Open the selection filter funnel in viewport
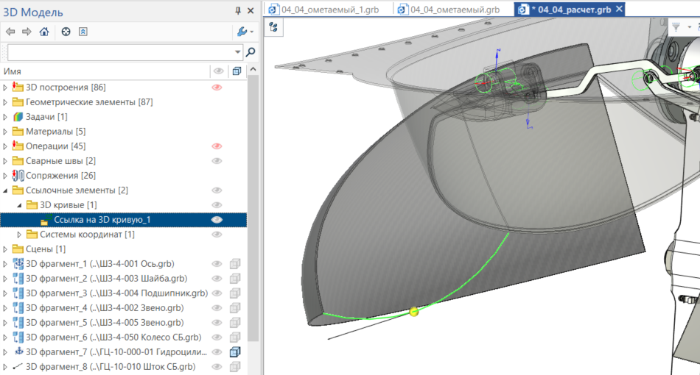700x375 pixels. [676, 26]
